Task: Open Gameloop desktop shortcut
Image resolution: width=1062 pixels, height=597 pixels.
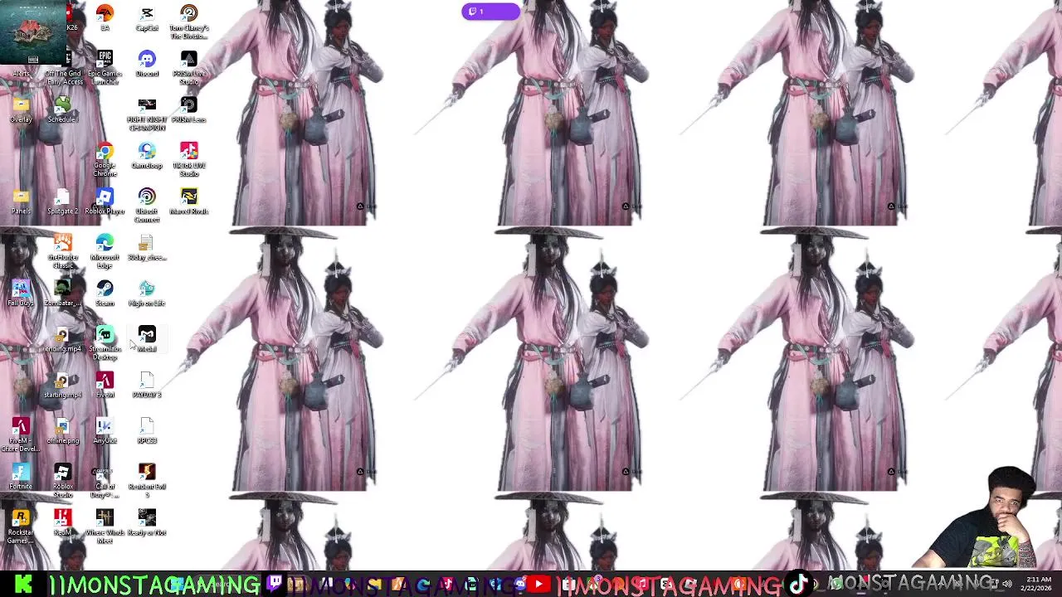Action: click(147, 156)
